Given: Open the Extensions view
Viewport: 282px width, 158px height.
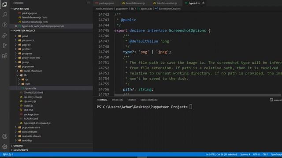Looking at the screenshot, I should tap(5, 56).
